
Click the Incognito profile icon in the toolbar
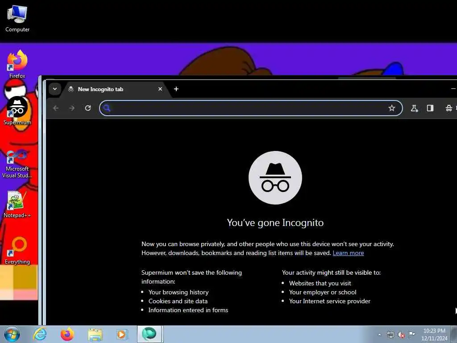click(449, 108)
